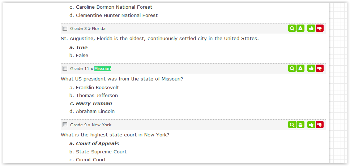Click person icon on Florida question
The height and width of the screenshot is (166, 350).
[x=300, y=29]
